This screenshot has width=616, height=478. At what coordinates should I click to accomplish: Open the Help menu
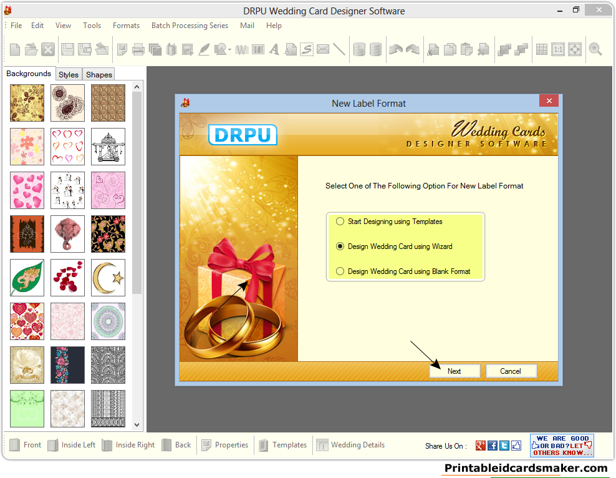click(274, 26)
